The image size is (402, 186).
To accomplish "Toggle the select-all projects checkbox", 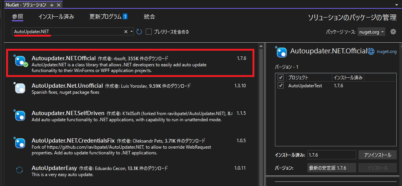I will pyautogui.click(x=281, y=77).
